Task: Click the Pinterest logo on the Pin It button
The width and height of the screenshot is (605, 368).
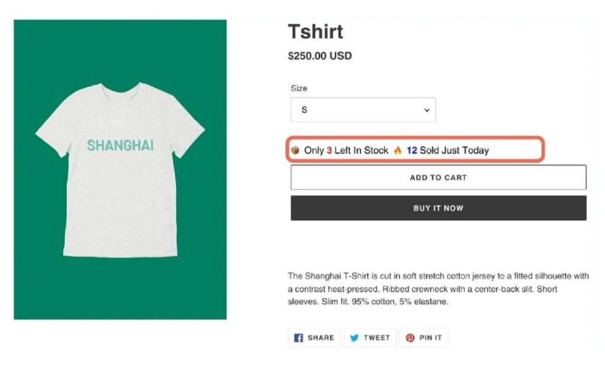Action: 409,338
